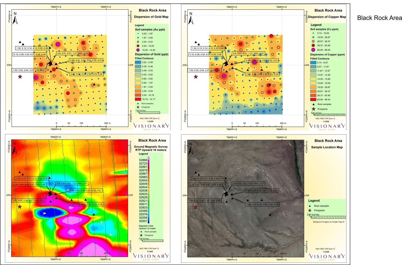
Task: Select the red star prospect on magnetic map
Action: point(20,207)
